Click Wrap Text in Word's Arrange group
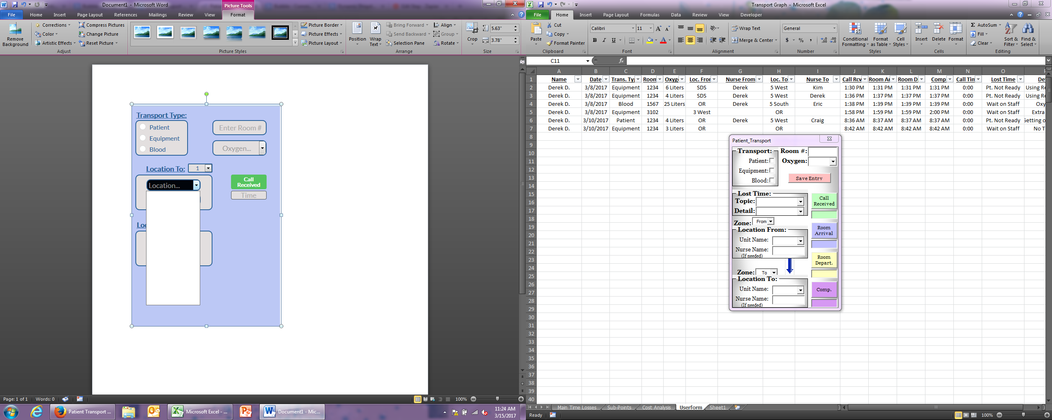 (375, 34)
